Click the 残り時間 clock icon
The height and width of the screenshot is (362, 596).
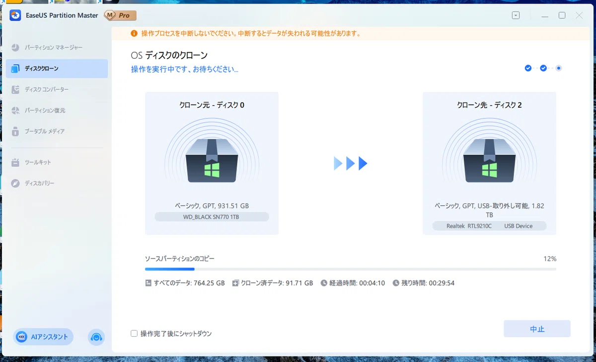[396, 283]
